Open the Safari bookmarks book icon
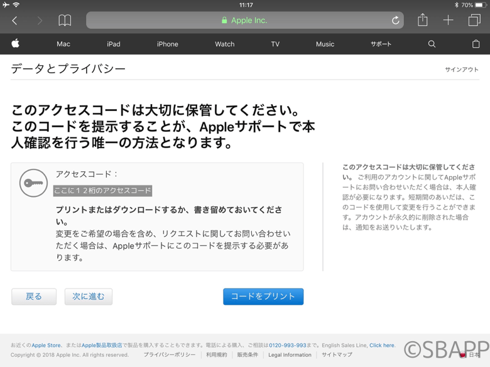Image resolution: width=490 pixels, height=367 pixels. click(x=65, y=21)
